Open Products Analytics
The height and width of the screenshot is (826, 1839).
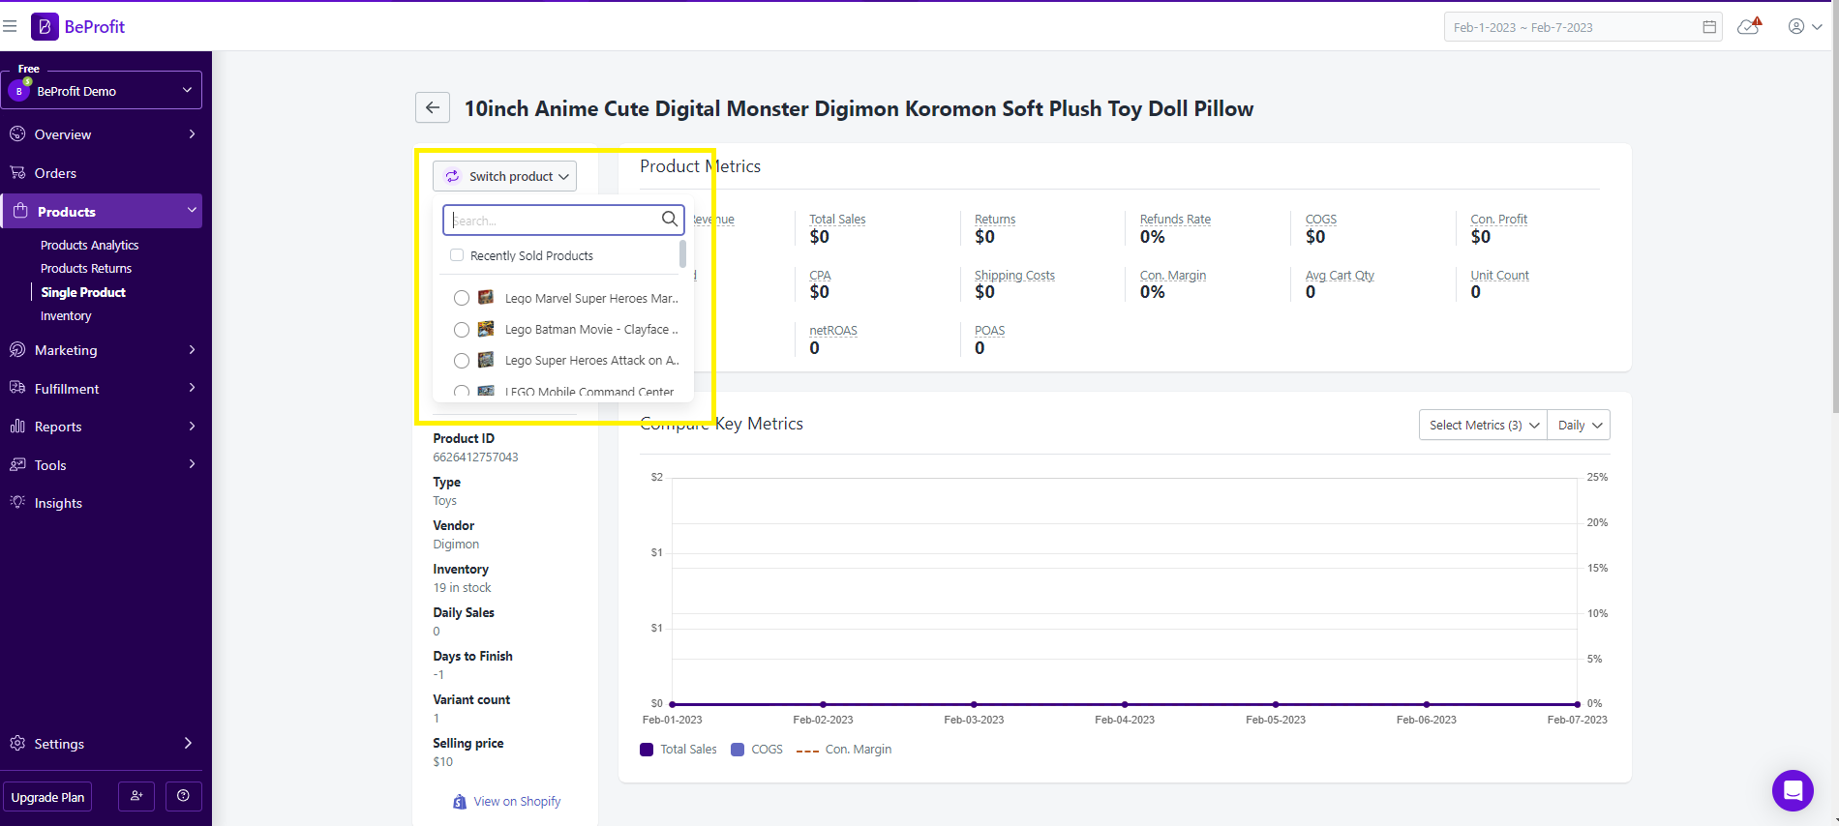pyautogui.click(x=89, y=245)
